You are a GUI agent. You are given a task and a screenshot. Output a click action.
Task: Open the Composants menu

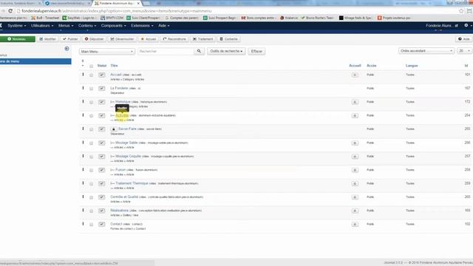[x=113, y=26]
